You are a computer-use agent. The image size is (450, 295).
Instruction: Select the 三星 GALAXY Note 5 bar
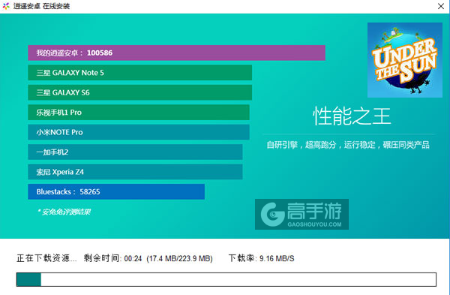[139, 73]
